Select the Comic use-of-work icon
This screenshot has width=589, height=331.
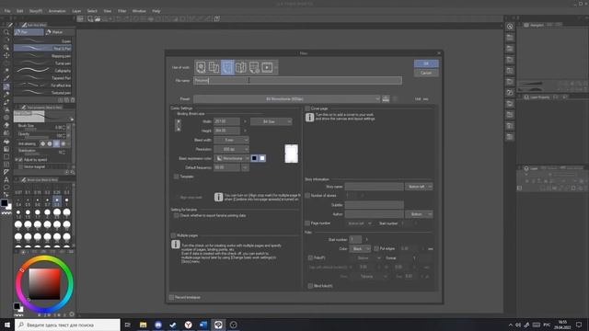(x=227, y=67)
